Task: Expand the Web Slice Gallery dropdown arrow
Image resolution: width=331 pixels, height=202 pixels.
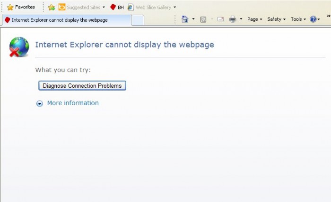Action: pos(175,7)
